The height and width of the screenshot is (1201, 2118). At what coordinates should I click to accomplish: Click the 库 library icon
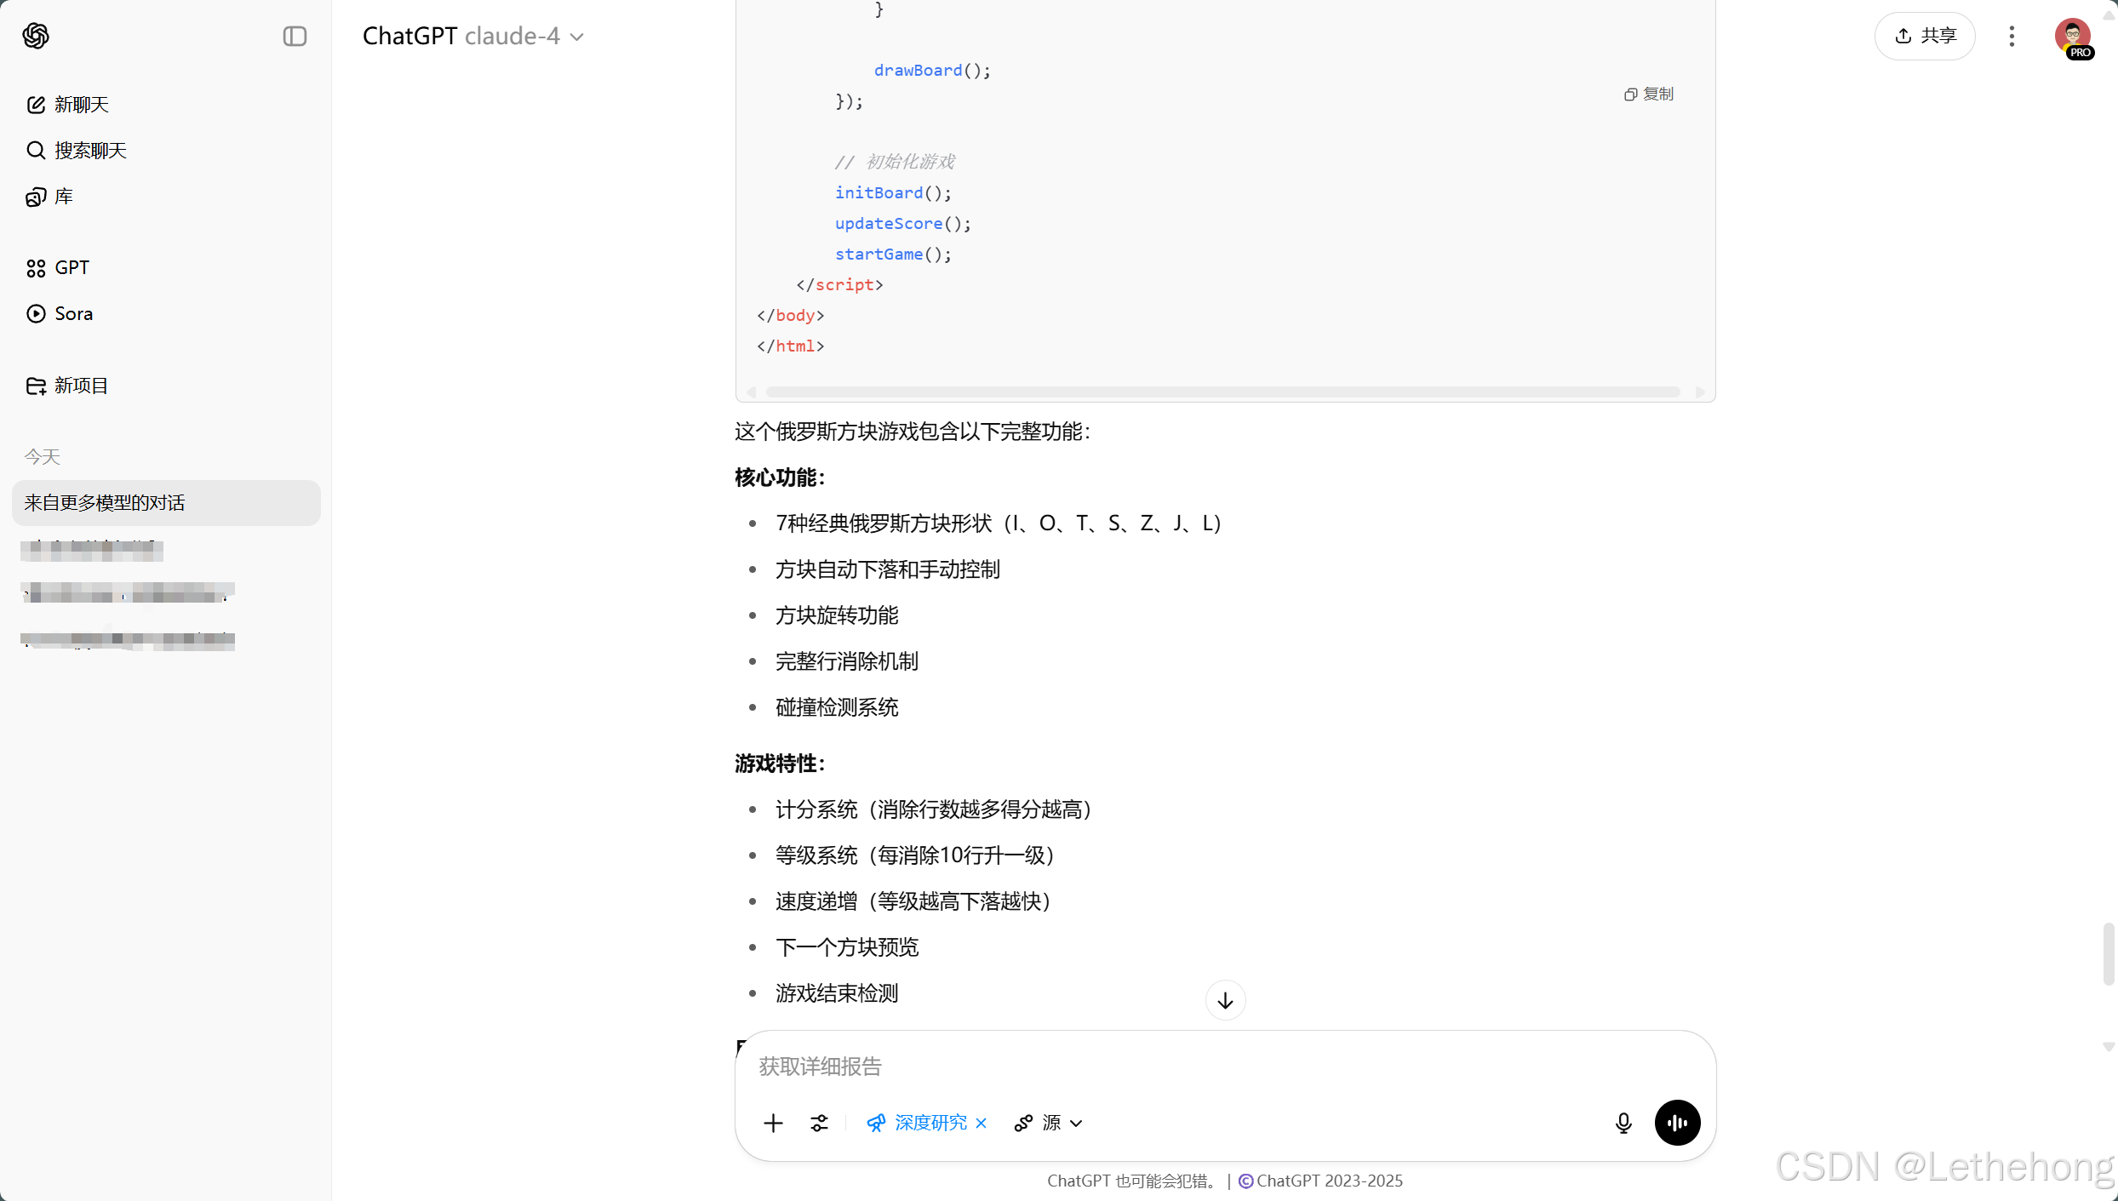[x=36, y=197]
